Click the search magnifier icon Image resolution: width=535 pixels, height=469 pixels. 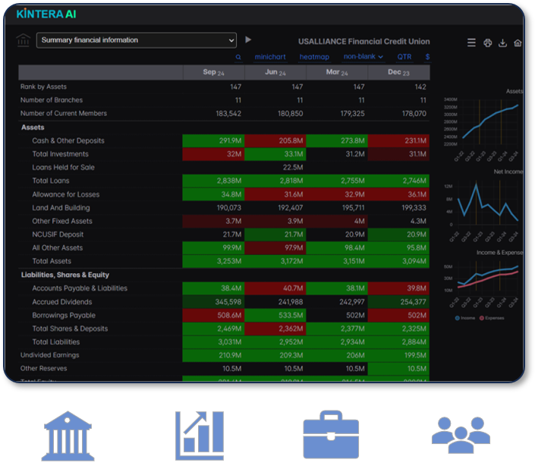tap(238, 57)
